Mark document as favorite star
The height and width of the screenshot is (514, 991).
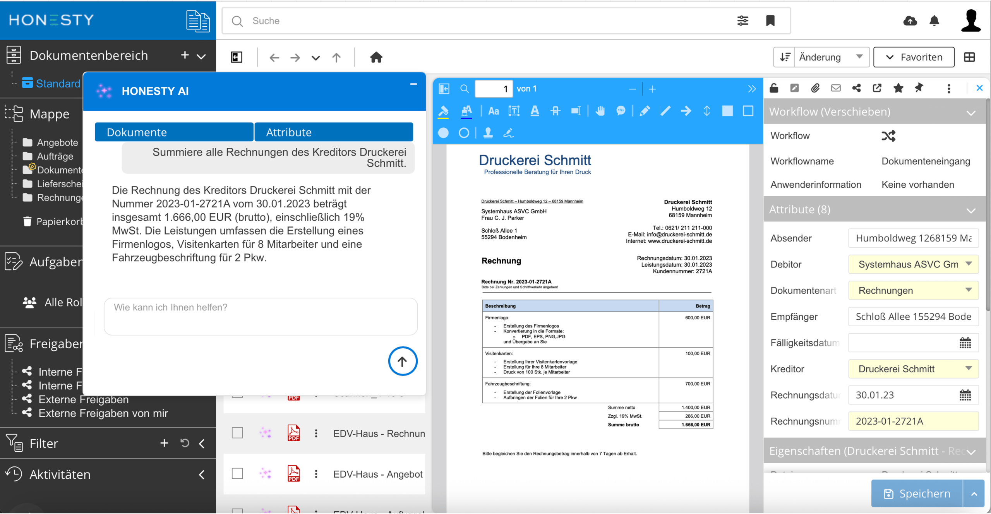tap(898, 88)
